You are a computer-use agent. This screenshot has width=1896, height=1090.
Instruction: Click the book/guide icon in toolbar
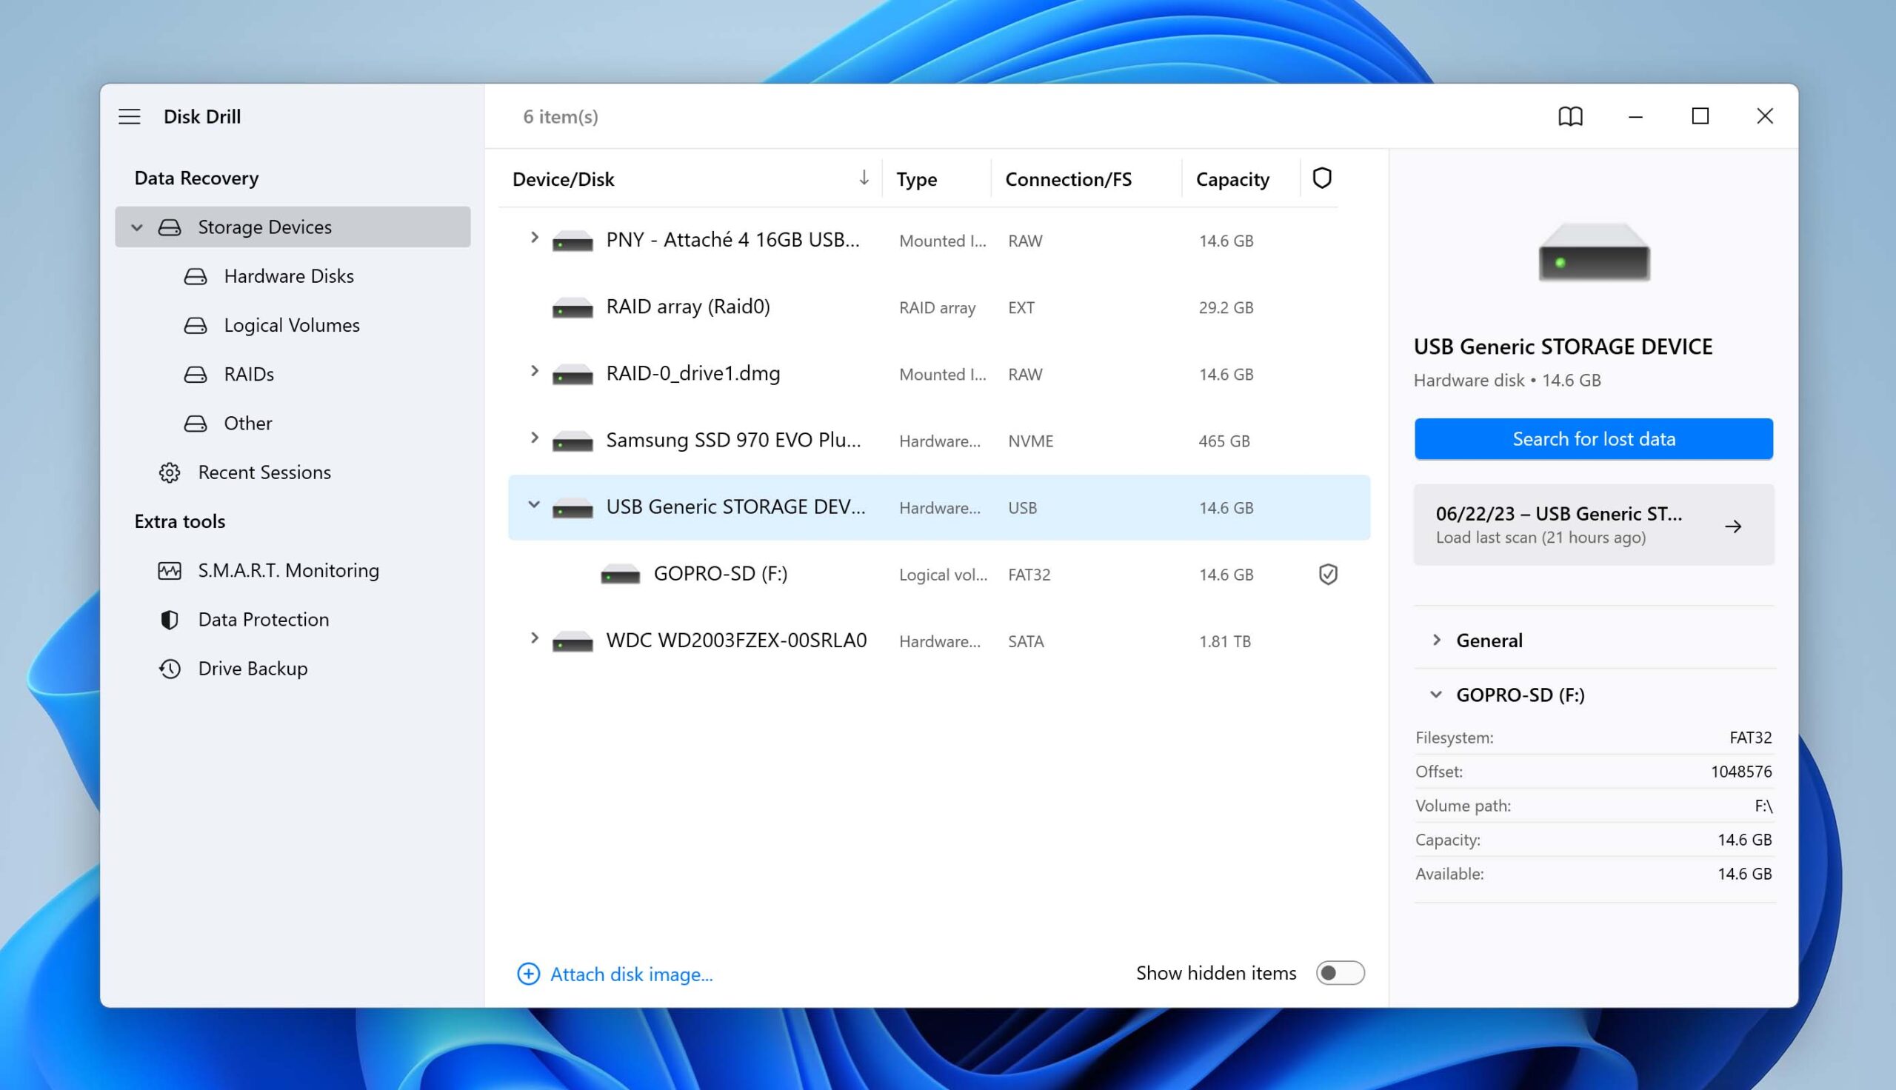(1569, 116)
